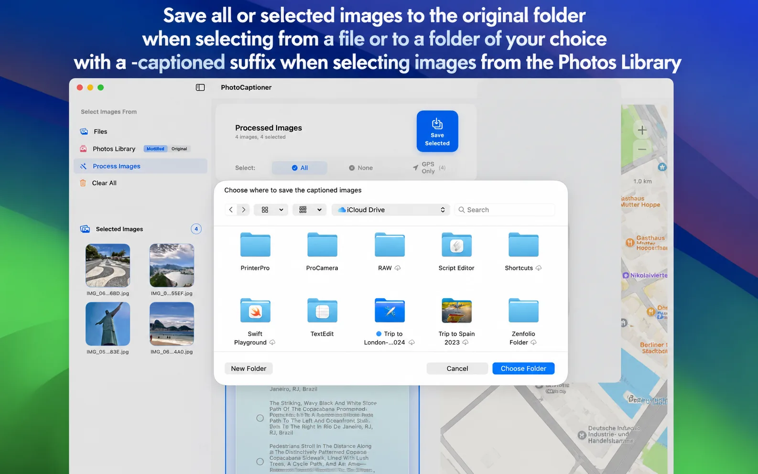Go forward in the folder dialog
Image resolution: width=758 pixels, height=474 pixels.
coord(243,210)
